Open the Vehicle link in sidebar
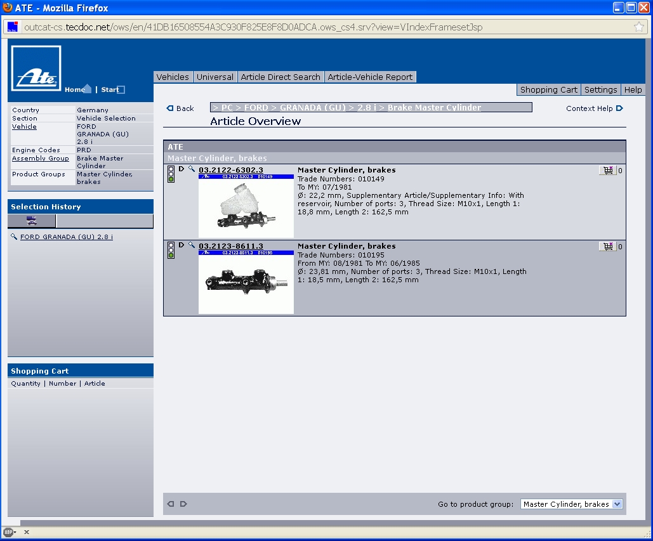The width and height of the screenshot is (653, 541). [x=24, y=126]
